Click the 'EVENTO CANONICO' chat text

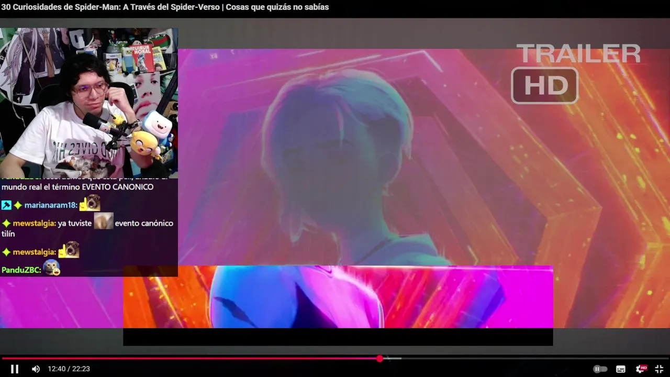118,187
